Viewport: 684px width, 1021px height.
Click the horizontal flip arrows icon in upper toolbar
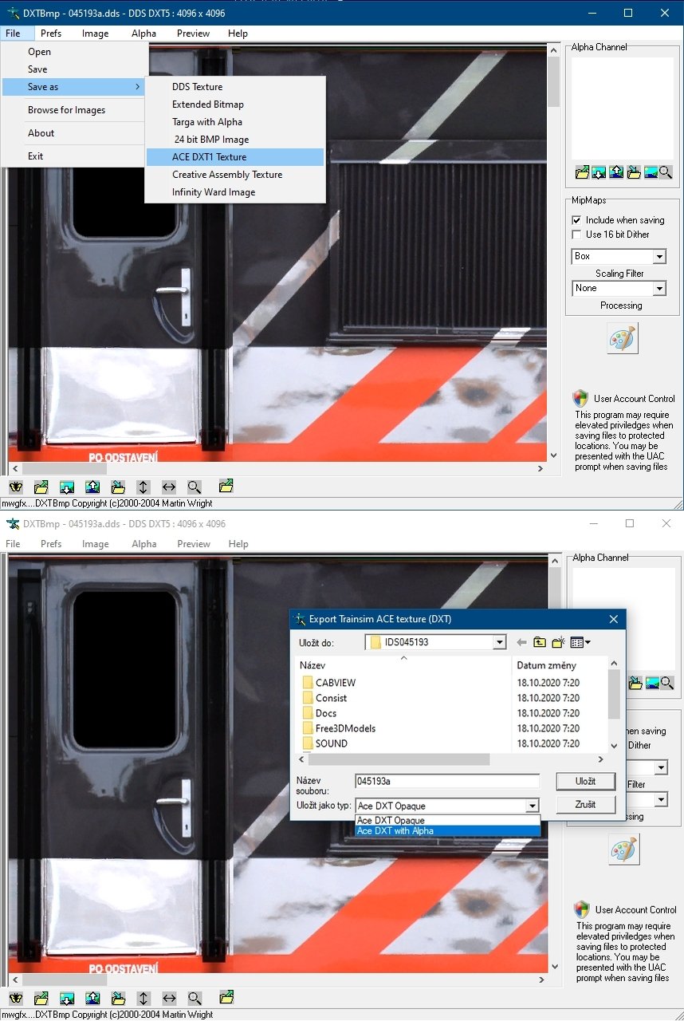(x=169, y=487)
